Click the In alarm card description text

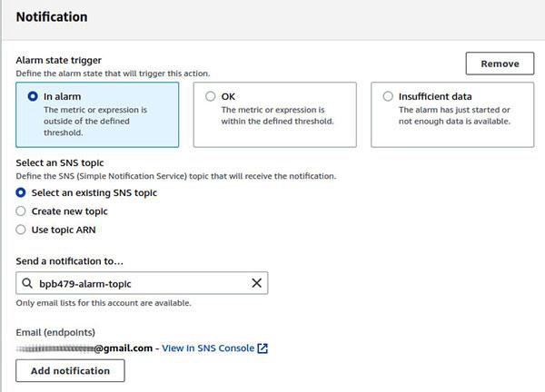[x=95, y=120]
